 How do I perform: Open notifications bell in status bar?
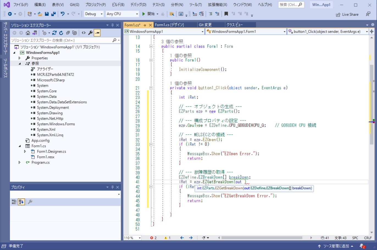point(362,246)
